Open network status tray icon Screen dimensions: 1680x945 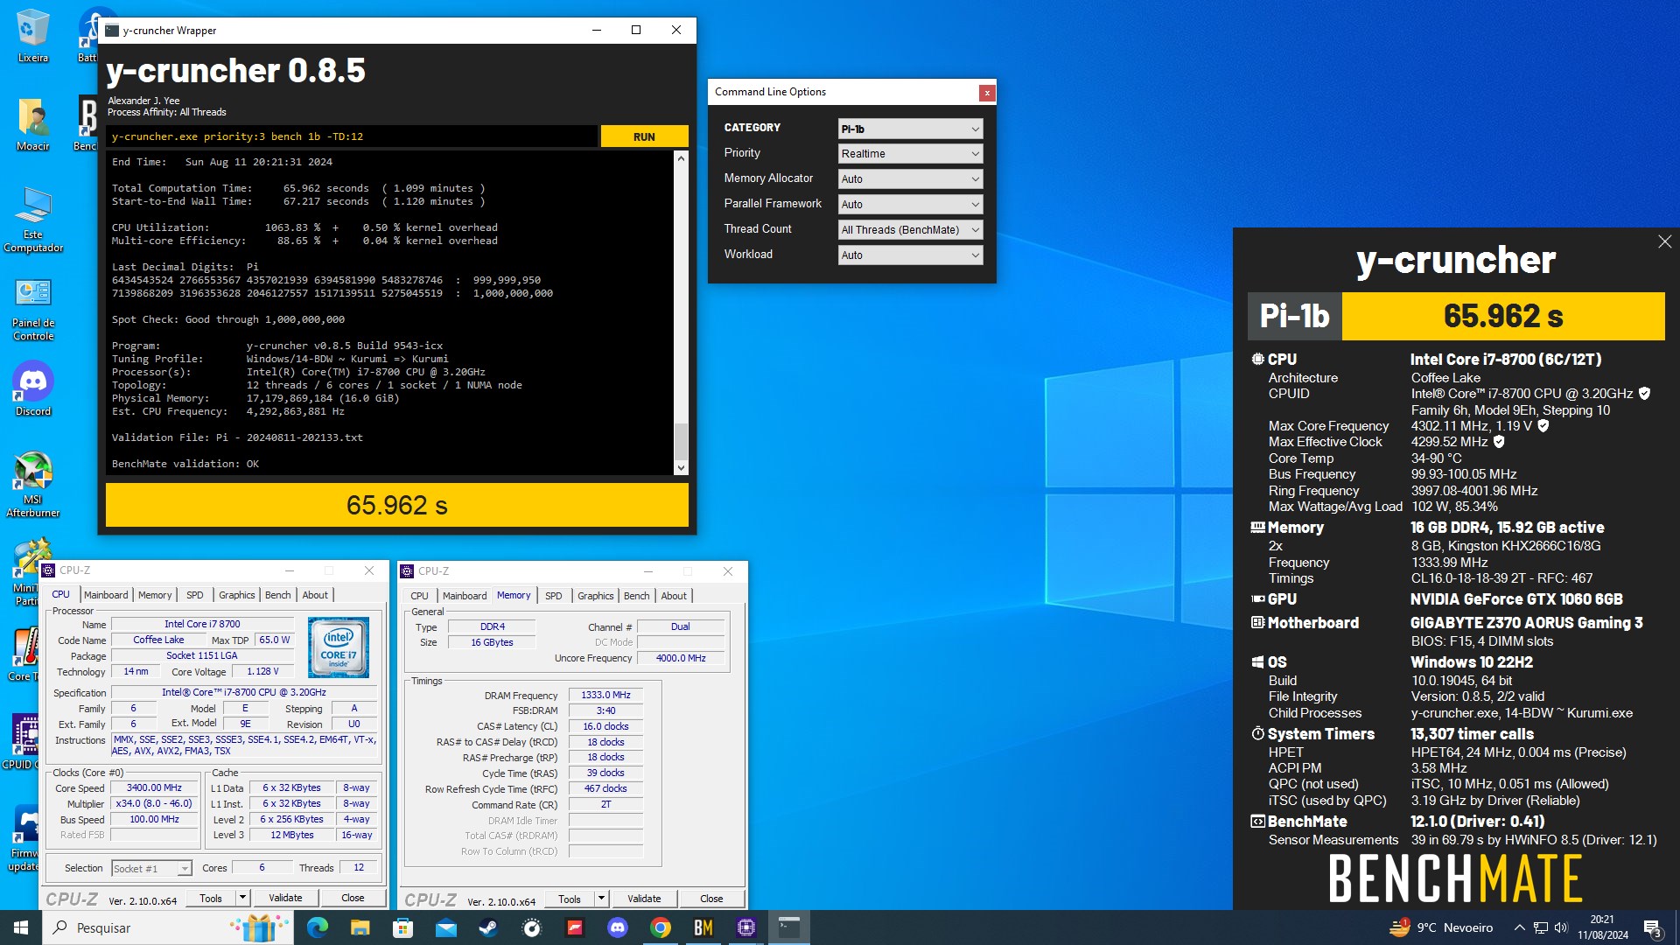tap(1541, 927)
